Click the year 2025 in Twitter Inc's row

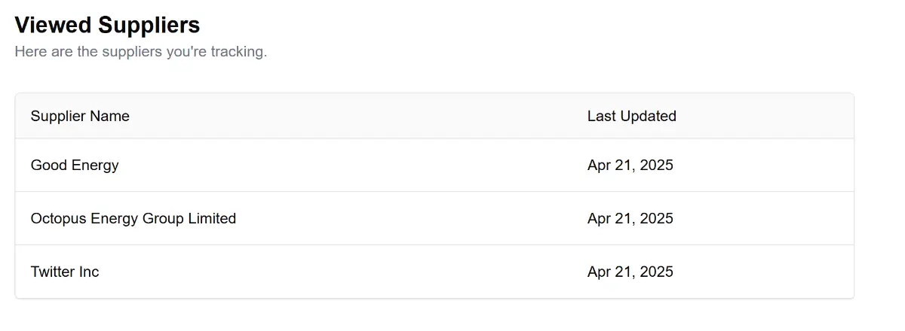click(656, 272)
